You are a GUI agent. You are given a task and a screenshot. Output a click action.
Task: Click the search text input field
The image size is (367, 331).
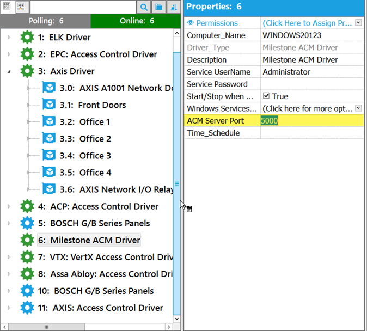pos(83,7)
